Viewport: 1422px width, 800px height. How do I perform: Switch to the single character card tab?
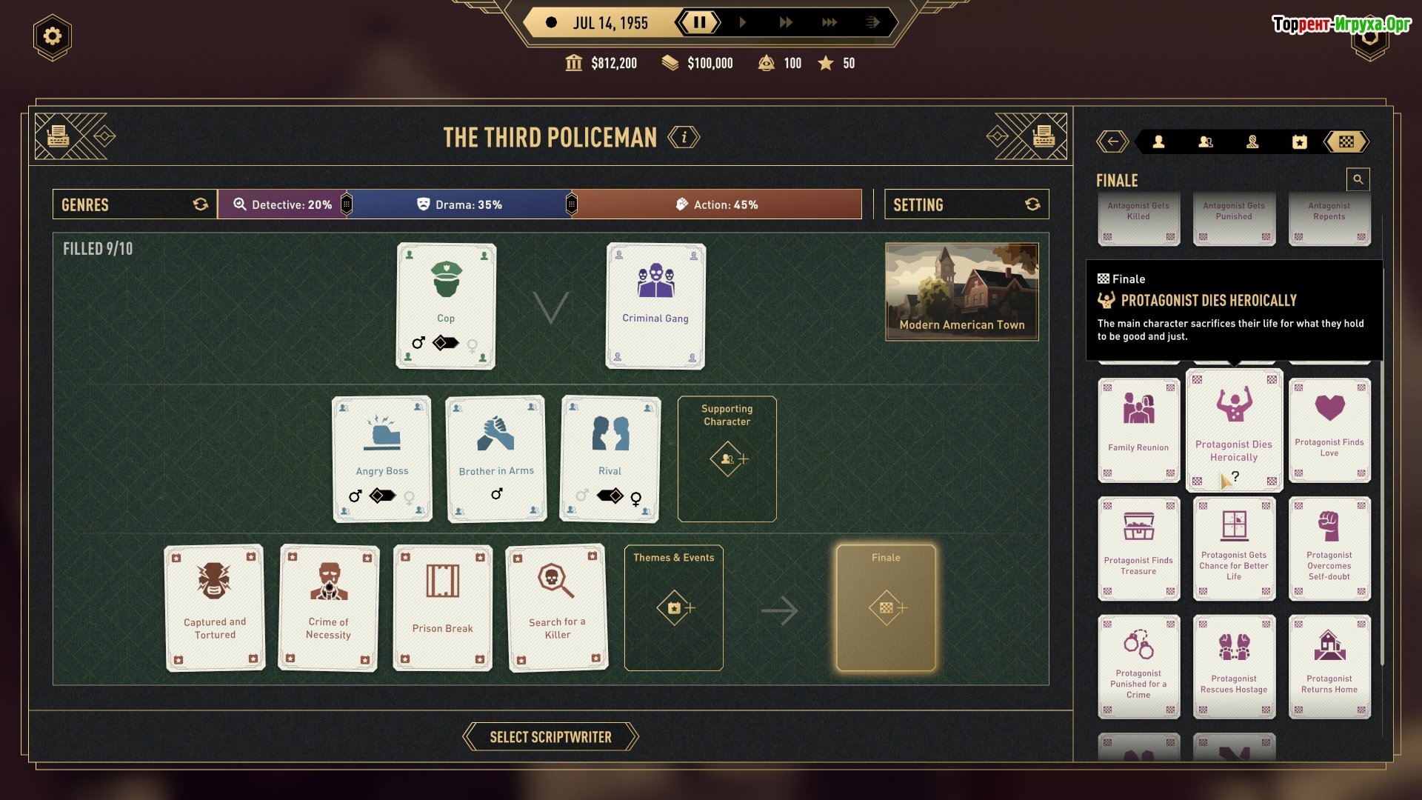click(1158, 141)
